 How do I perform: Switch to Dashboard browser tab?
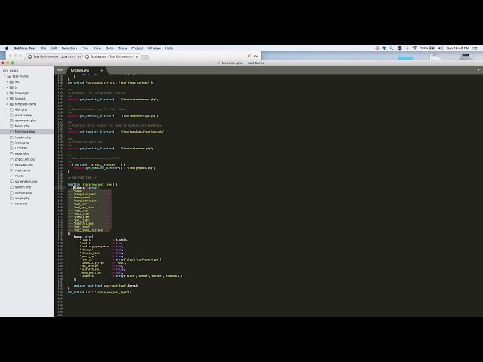[x=109, y=56]
